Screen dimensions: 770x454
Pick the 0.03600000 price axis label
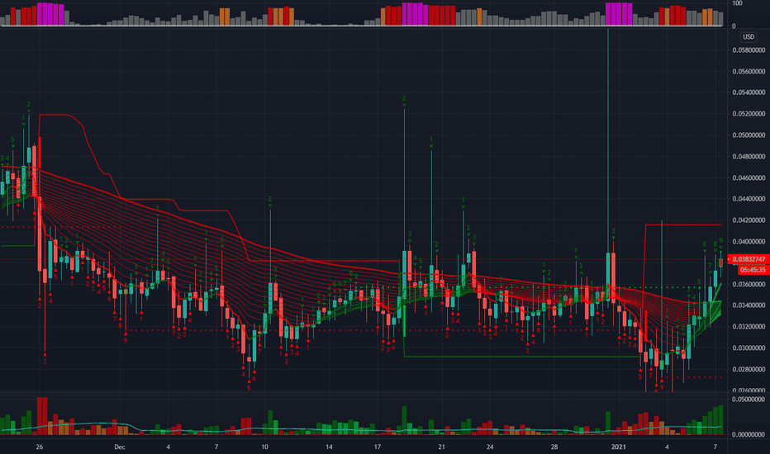[x=749, y=284]
